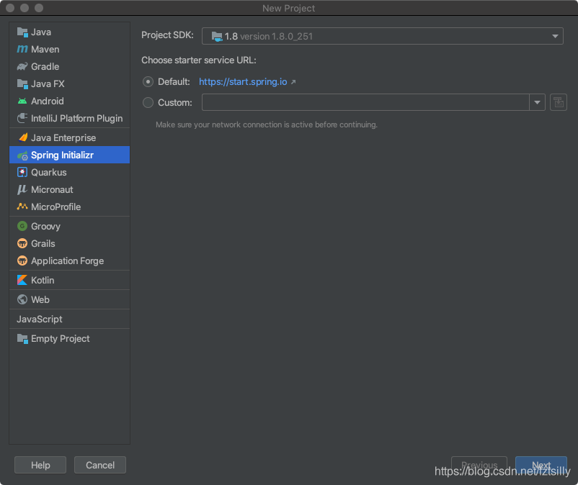Pick Micronaut from the generator list
The width and height of the screenshot is (578, 485).
69,189
